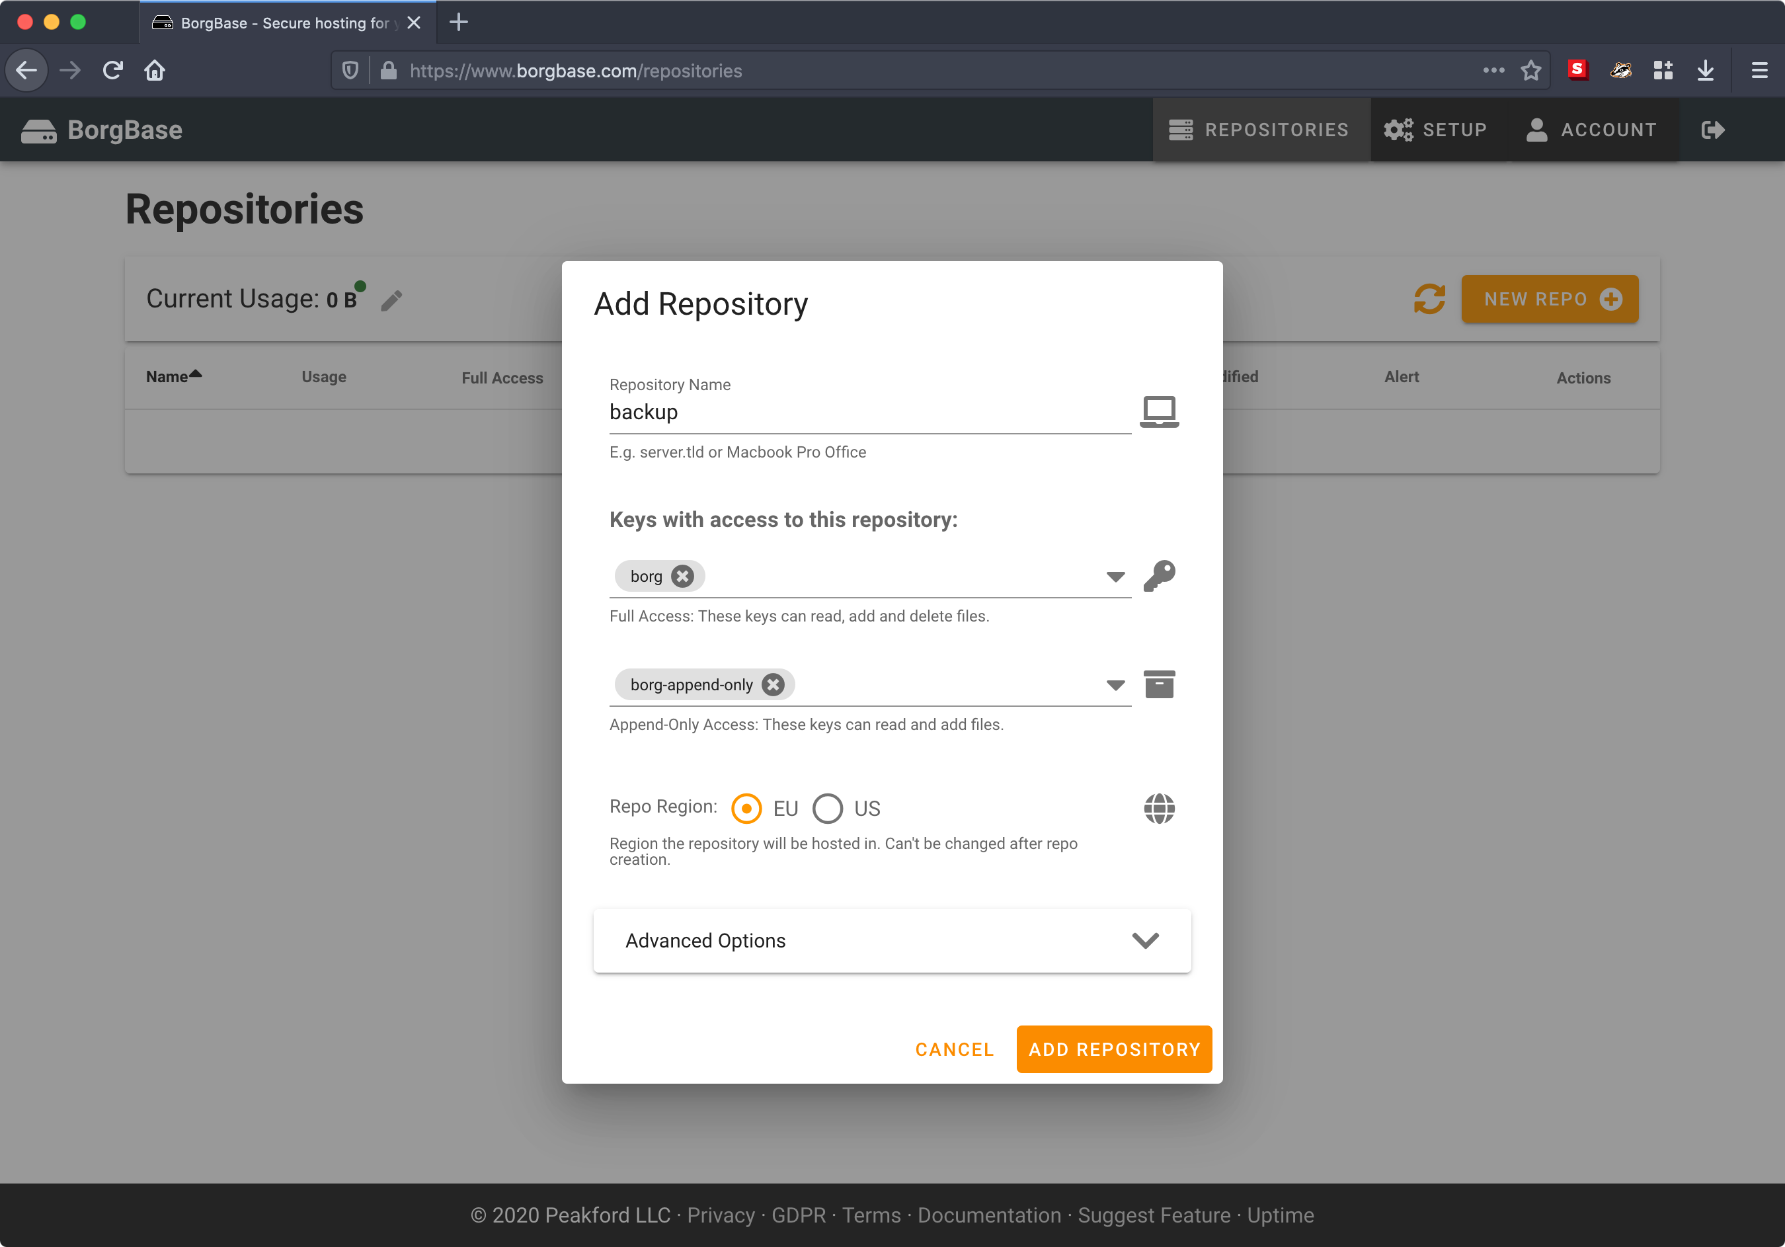Click the refresh icon on repositories page

pyautogui.click(x=1429, y=298)
